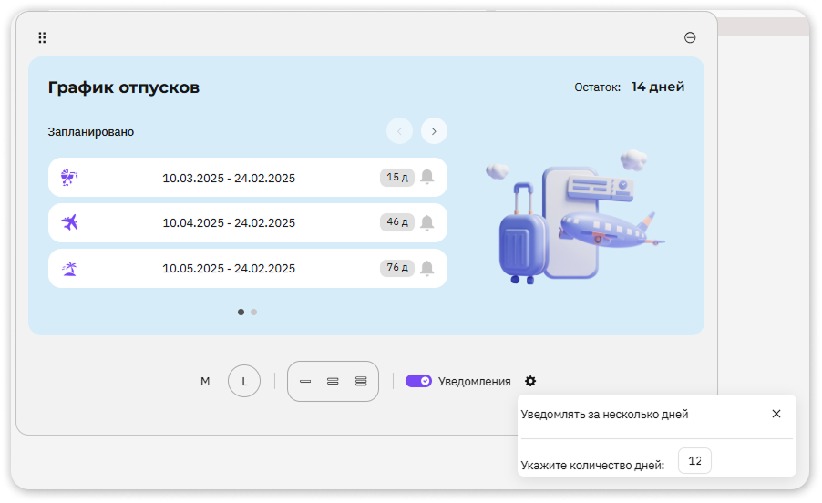822x503 pixels.
Task: Select date range 10.04.2025 - 24.02.2025
Action: 229,222
